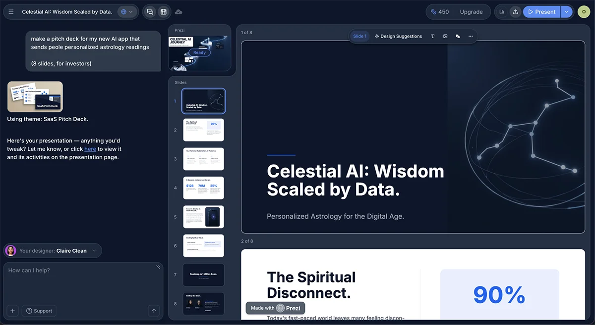Click the presentation title in the top bar
Viewport: 595px width, 325px height.
pyautogui.click(x=67, y=12)
